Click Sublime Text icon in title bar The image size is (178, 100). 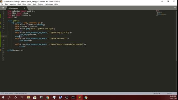1,1
